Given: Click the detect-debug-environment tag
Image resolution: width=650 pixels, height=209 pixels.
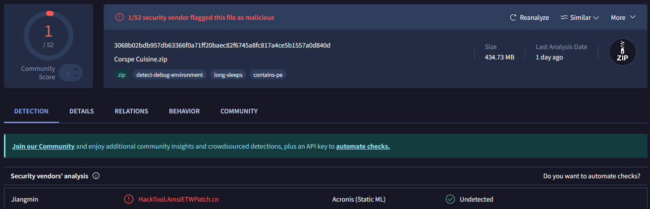Looking at the screenshot, I should (x=169, y=75).
